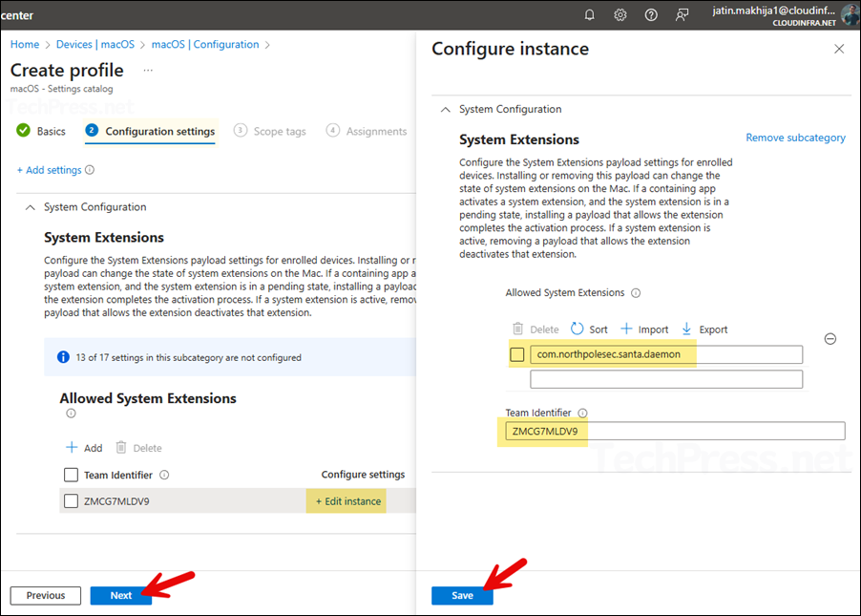Navigate to Devices | macOS breadcrumb
Viewport: 861px width, 616px height.
[x=95, y=45]
